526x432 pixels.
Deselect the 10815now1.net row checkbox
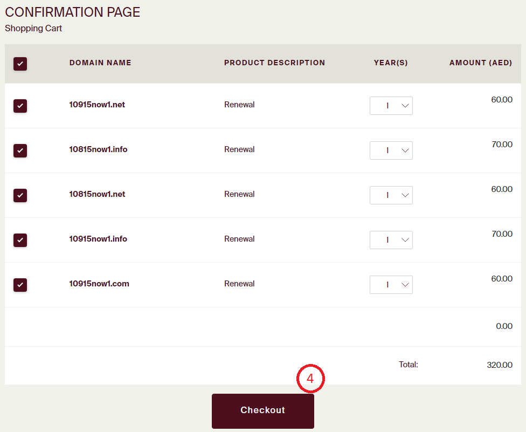click(20, 195)
